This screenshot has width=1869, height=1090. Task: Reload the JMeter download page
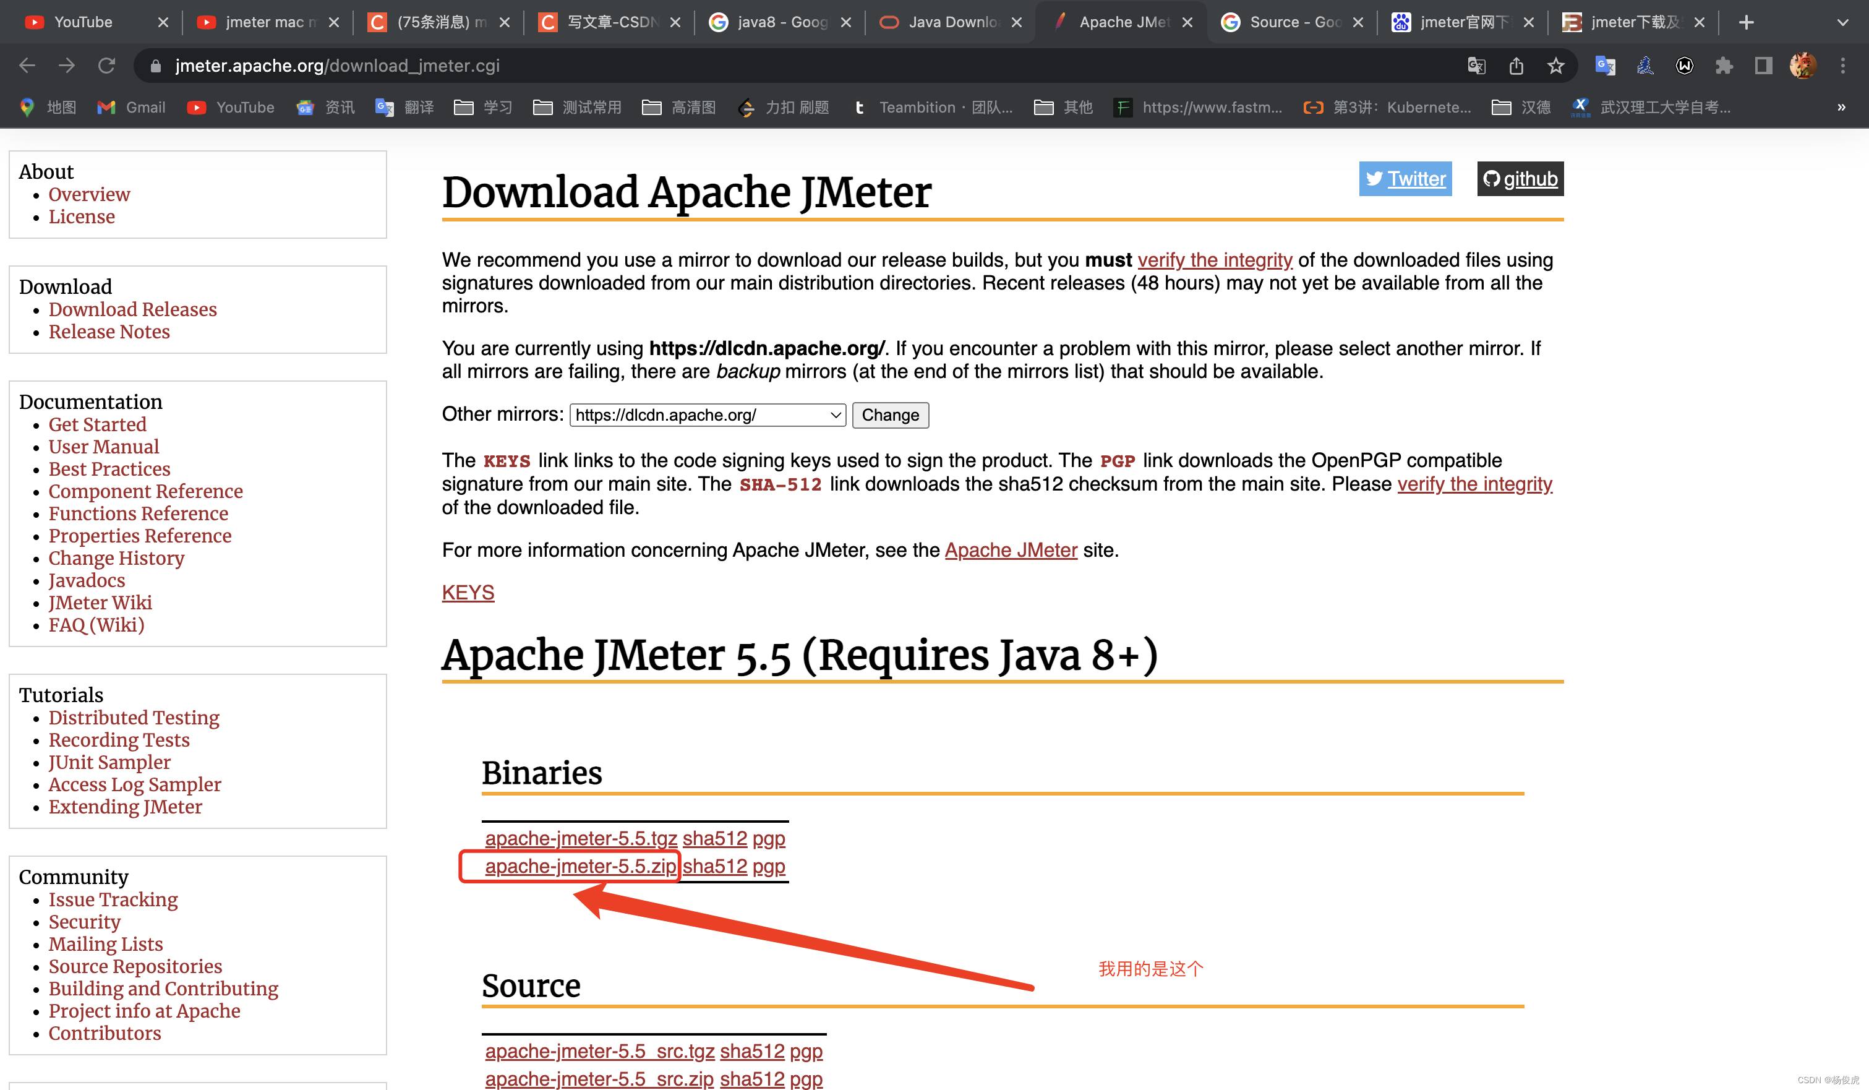click(x=107, y=66)
